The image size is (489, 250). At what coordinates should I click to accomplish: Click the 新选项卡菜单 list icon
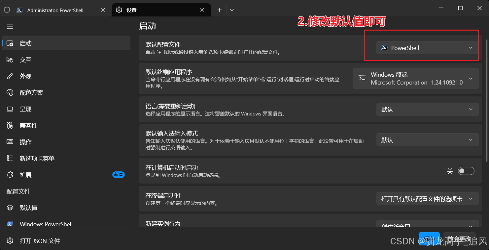pyautogui.click(x=10, y=159)
